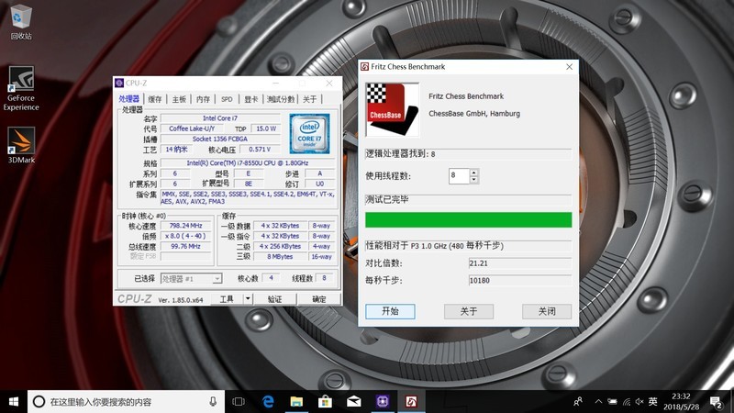The width and height of the screenshot is (734, 413).
Task: Open the Windows Start menu
Action: click(x=14, y=401)
